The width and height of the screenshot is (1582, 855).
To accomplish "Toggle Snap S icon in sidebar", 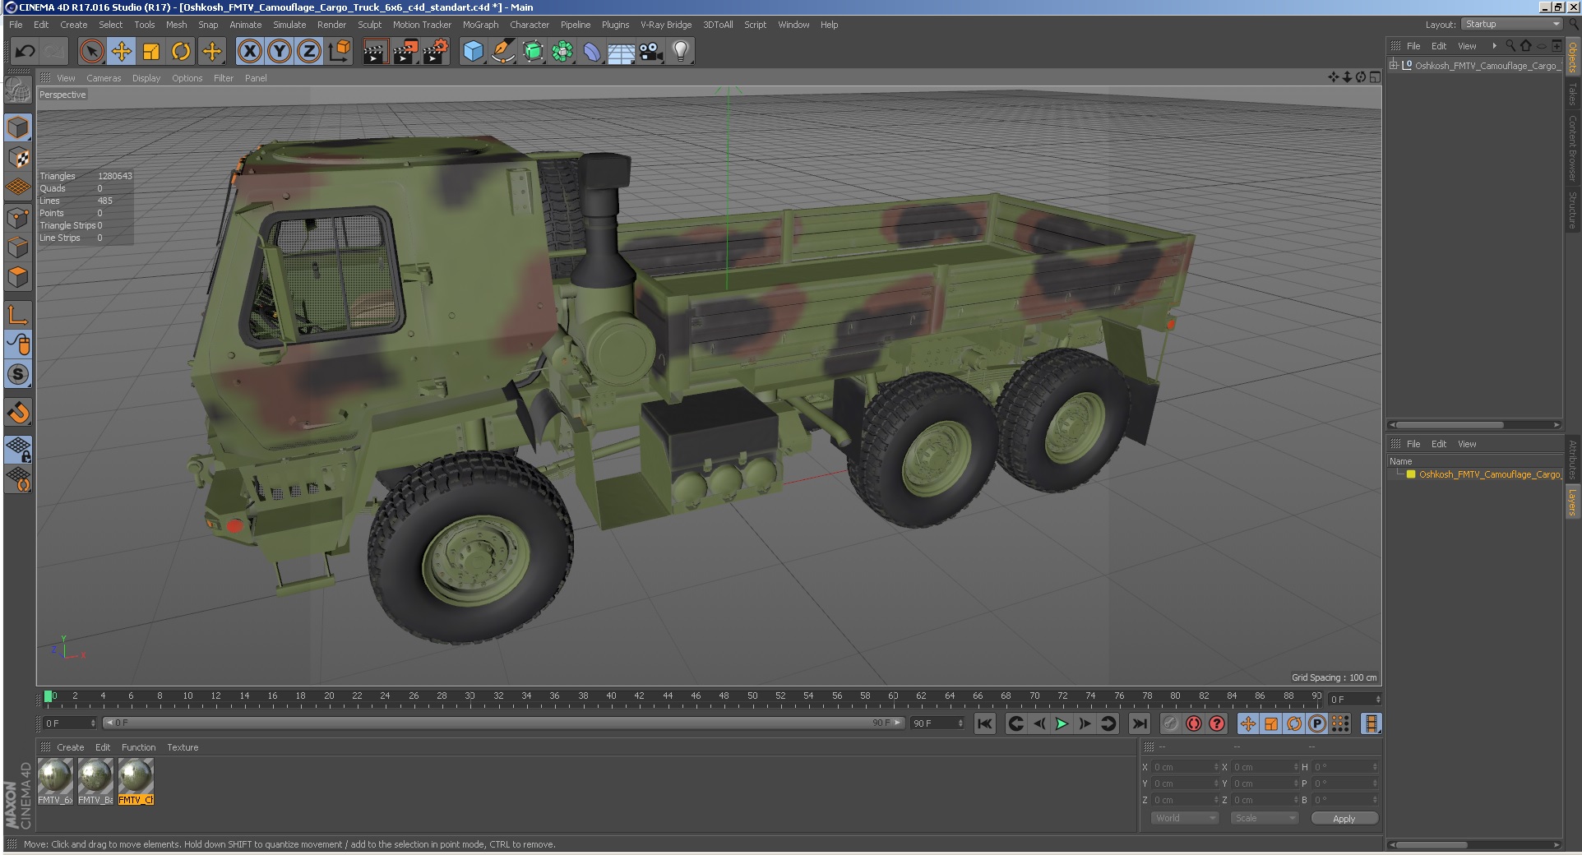I will click(18, 374).
